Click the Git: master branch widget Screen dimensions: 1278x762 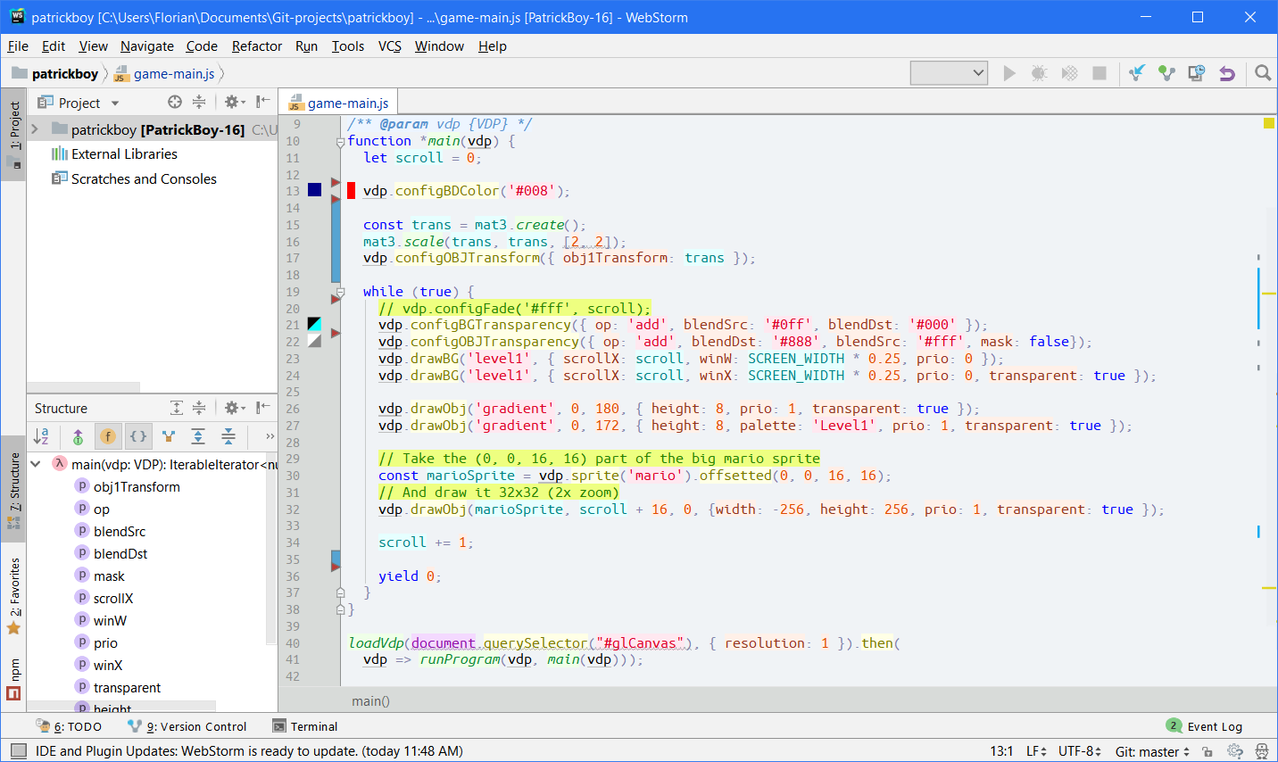point(1151,751)
